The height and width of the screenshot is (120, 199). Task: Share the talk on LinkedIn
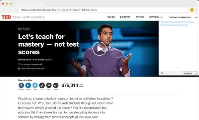pyautogui.click(x=28, y=85)
